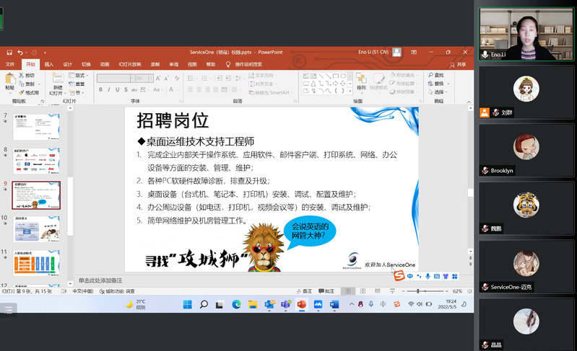The image size is (577, 351).
Task: Open the Insert (插入) ribbon tab
Action: coord(48,64)
